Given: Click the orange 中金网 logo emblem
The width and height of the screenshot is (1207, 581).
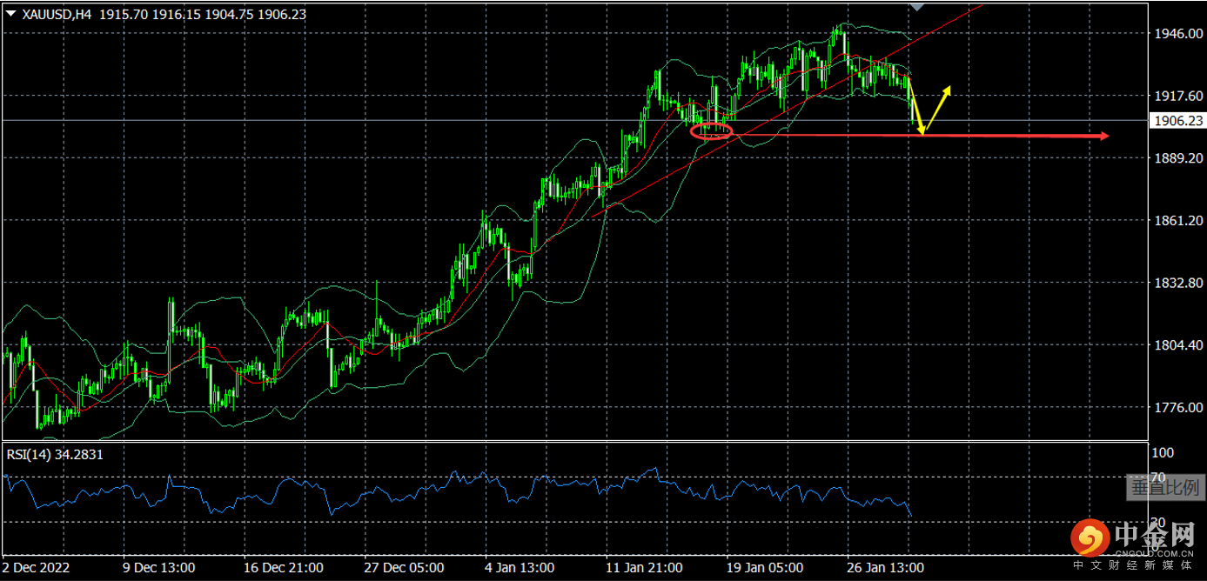Looking at the screenshot, I should pos(1088,538).
